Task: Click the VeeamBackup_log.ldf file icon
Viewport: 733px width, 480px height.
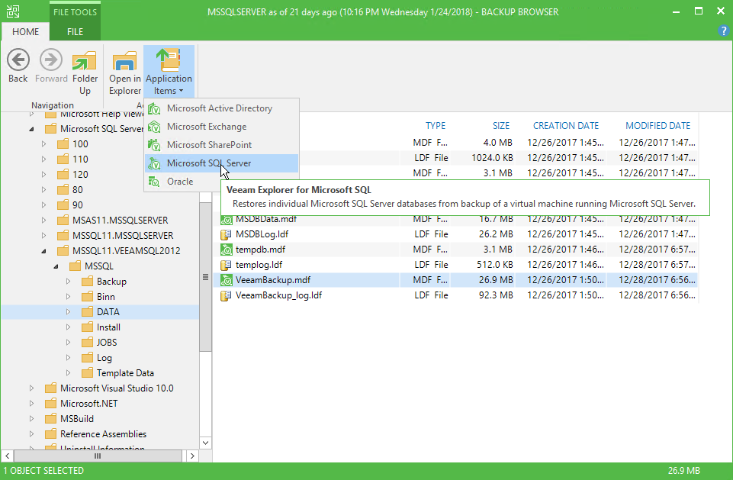Action: 227,295
